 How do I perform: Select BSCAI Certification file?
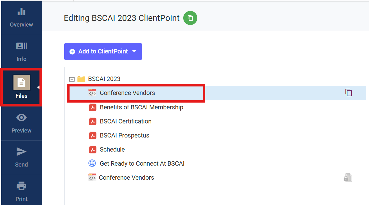(126, 121)
